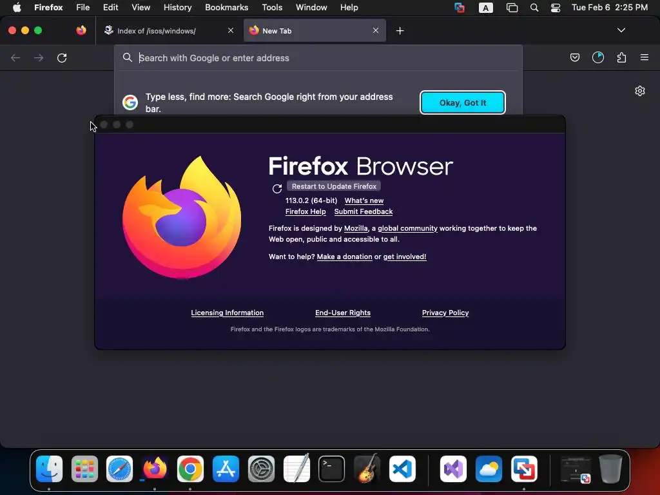Open Visual Studio from the Dock
The width and height of the screenshot is (660, 495).
pyautogui.click(x=453, y=469)
